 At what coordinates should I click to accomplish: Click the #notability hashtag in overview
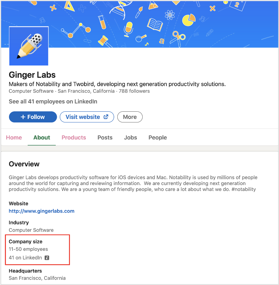244,190
